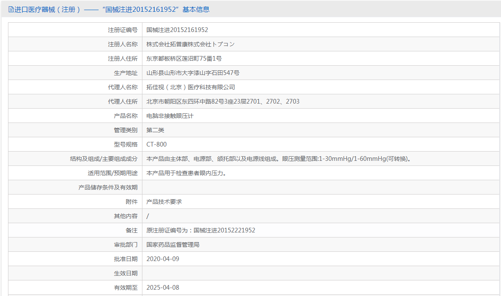Select the label 注册证编号
The image size is (501, 296).
point(123,30)
